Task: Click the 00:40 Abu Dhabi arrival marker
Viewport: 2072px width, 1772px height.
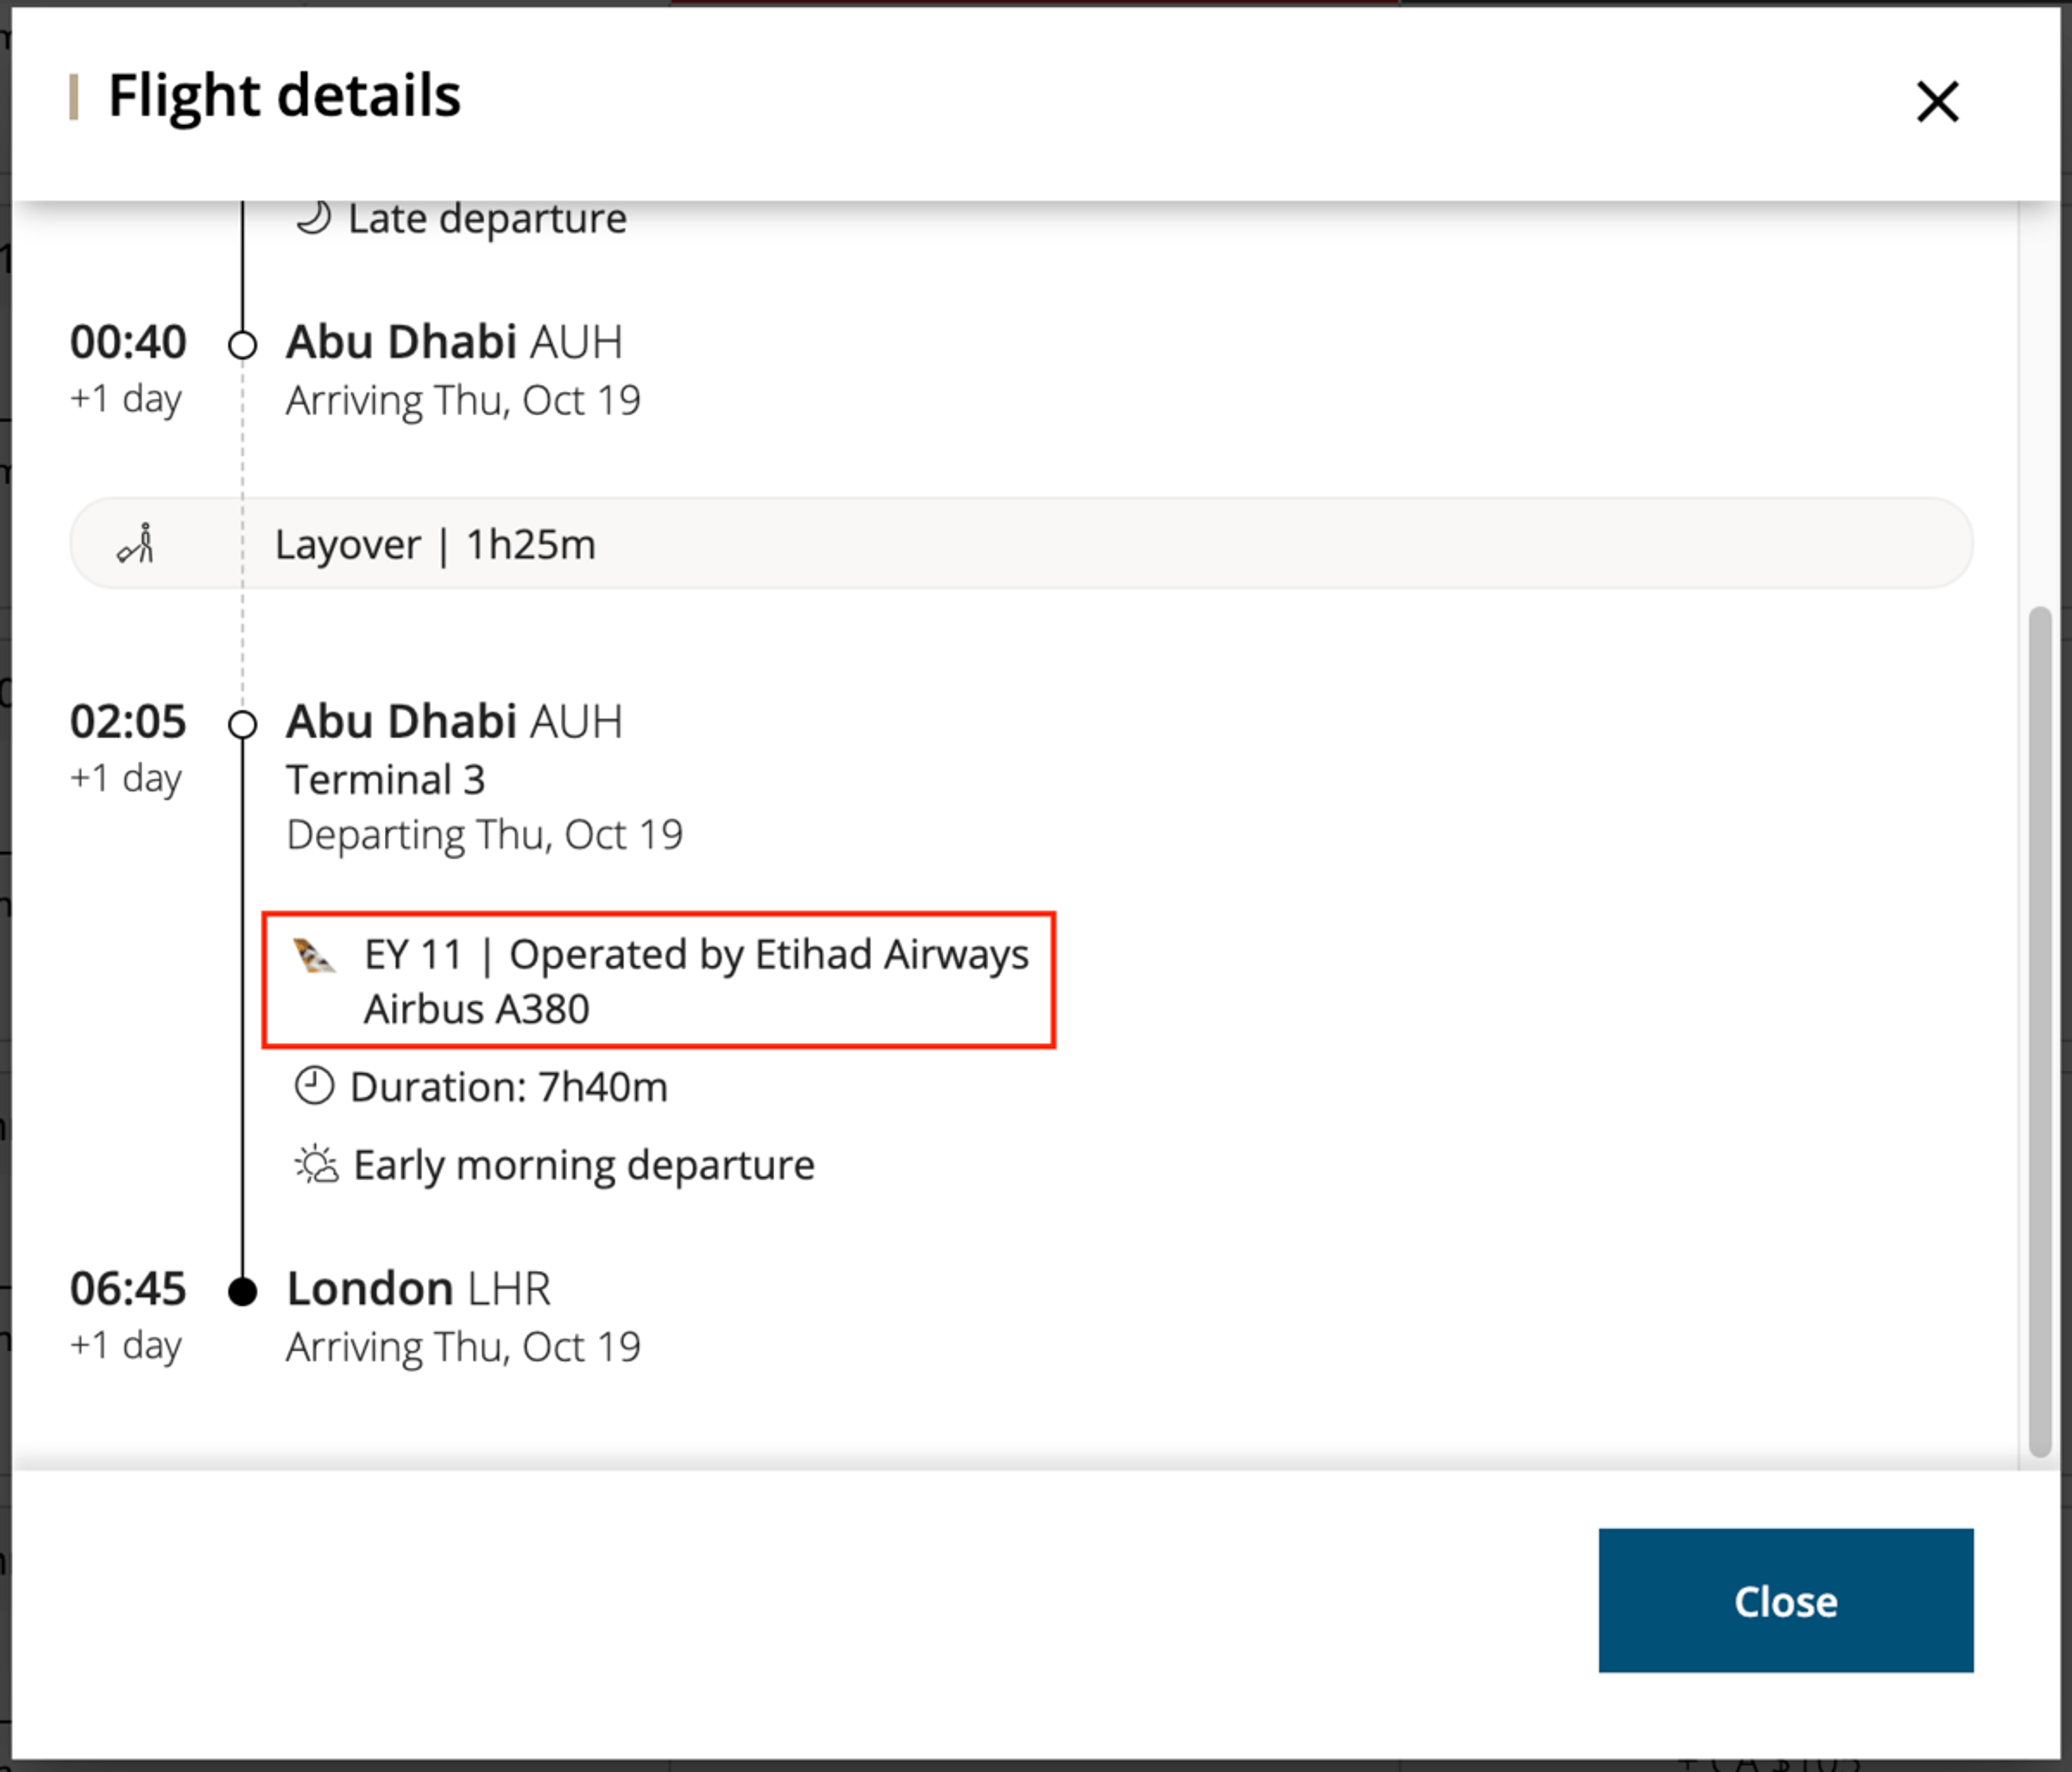Action: pos(242,345)
